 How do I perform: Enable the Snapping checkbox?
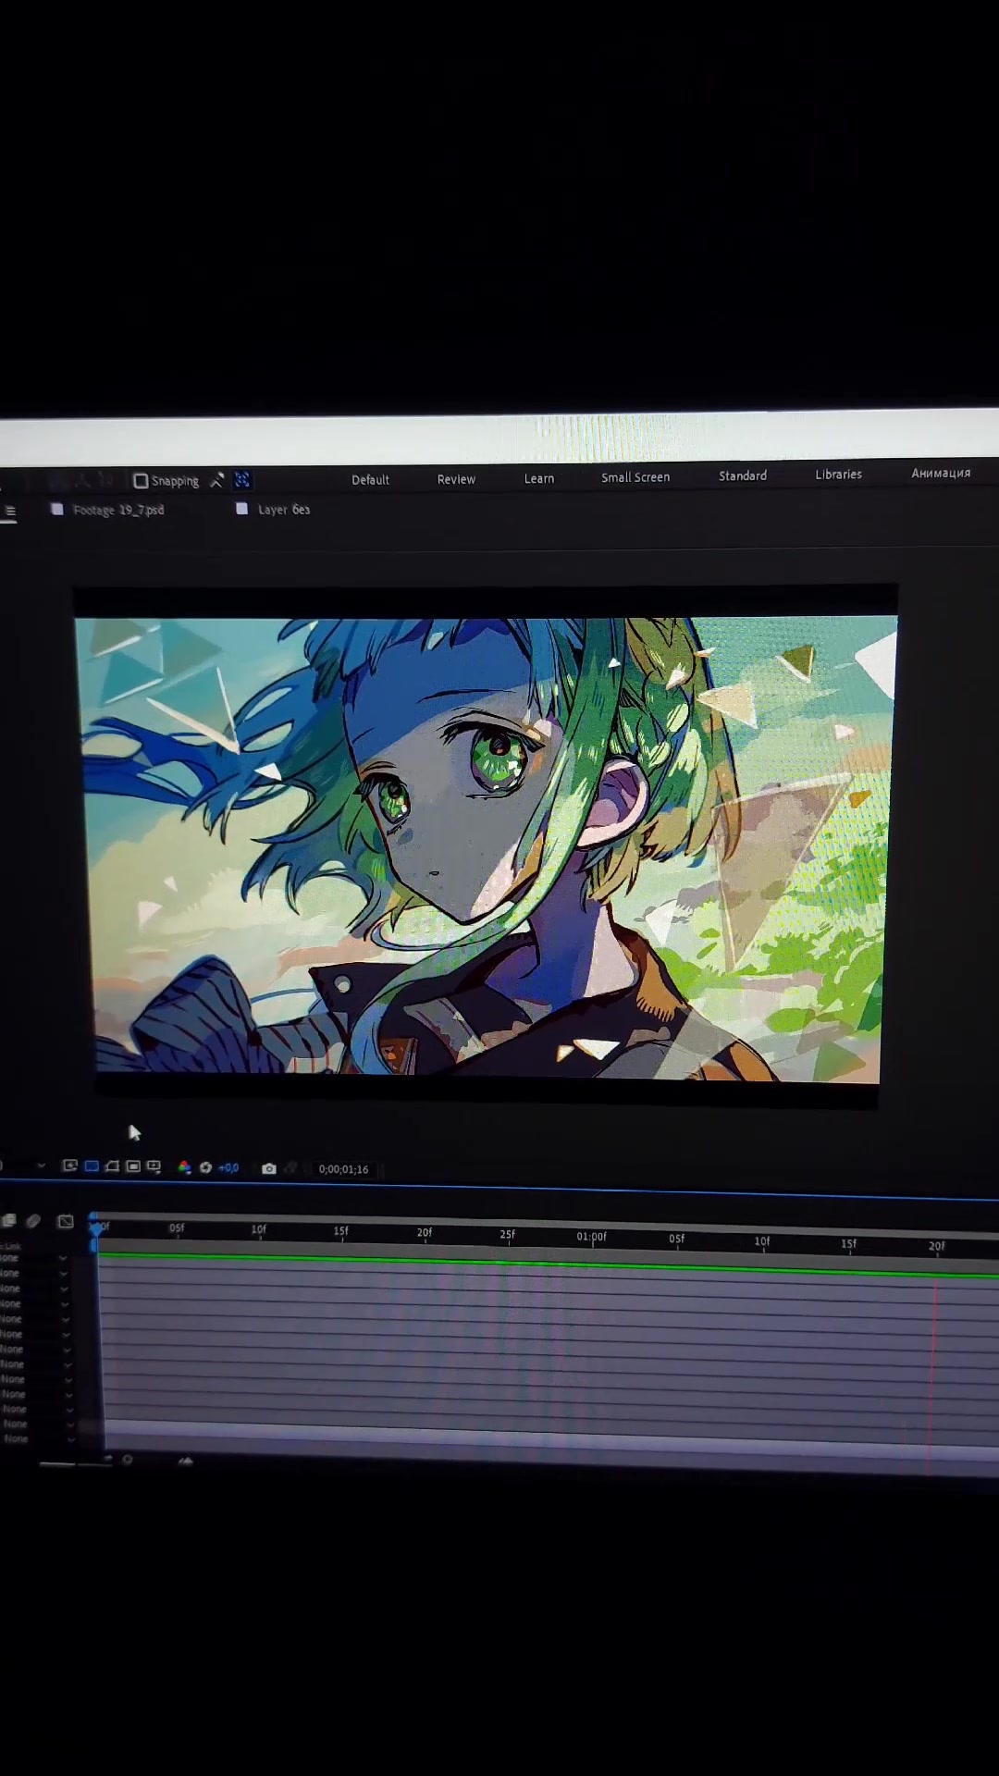click(141, 481)
